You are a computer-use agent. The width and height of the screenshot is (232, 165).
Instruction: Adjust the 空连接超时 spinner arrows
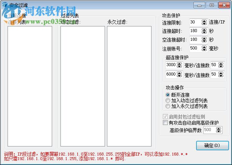pos(204,40)
